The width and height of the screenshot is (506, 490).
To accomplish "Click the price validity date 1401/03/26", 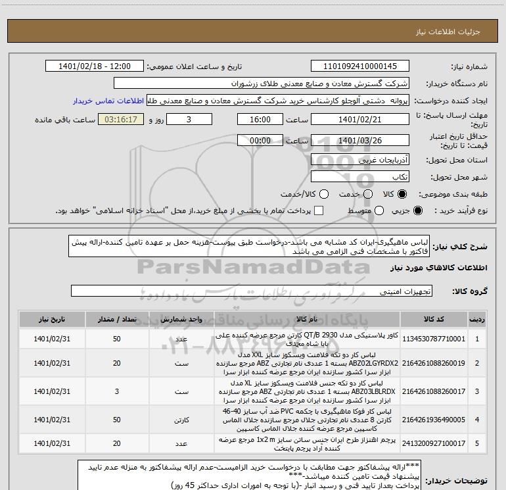I will click(x=360, y=140).
